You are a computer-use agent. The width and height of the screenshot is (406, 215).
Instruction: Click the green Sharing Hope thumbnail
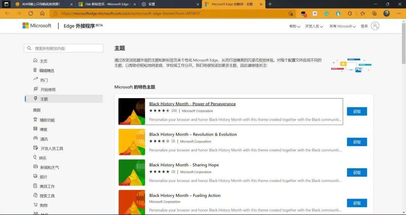point(132,172)
